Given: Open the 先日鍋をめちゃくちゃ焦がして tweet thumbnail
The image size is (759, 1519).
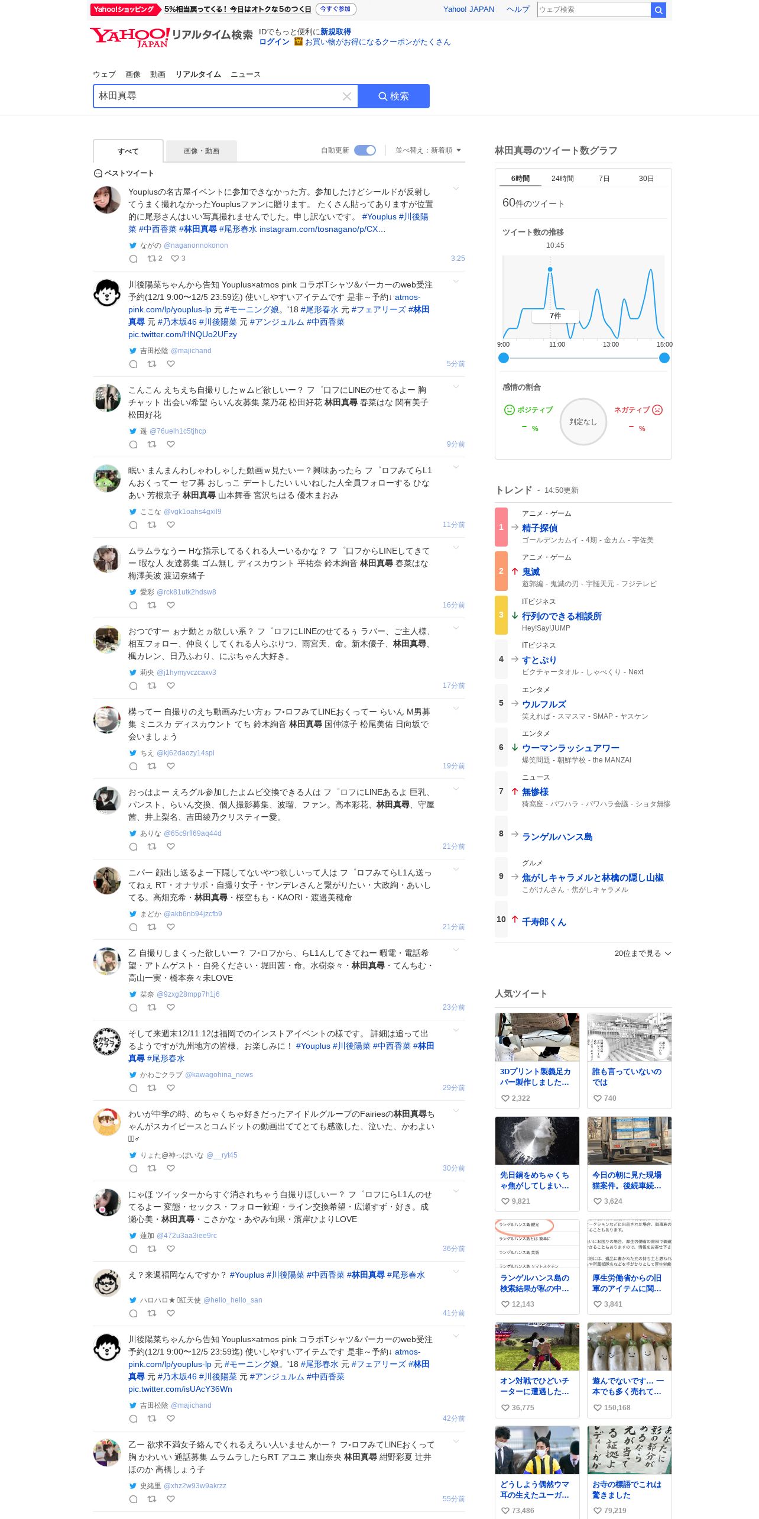Looking at the screenshot, I should coord(537,1141).
